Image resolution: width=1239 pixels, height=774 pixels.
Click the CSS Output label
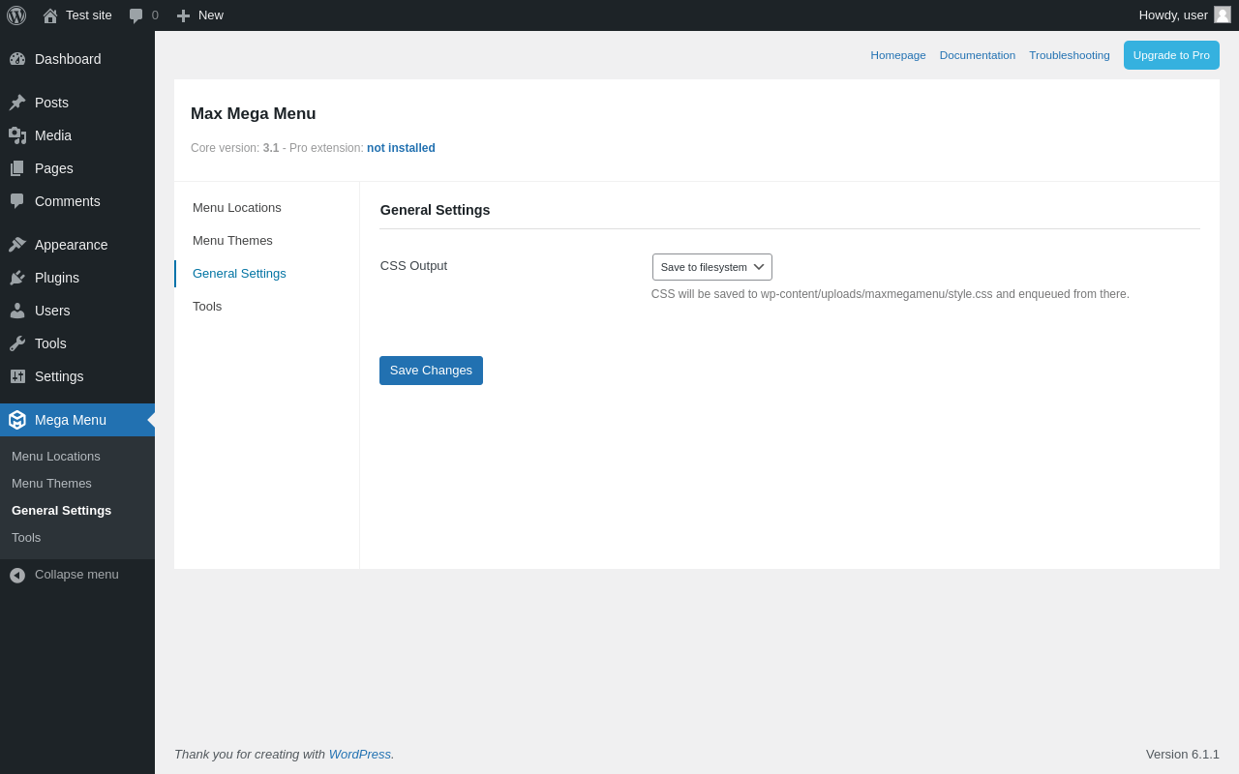pos(413,266)
